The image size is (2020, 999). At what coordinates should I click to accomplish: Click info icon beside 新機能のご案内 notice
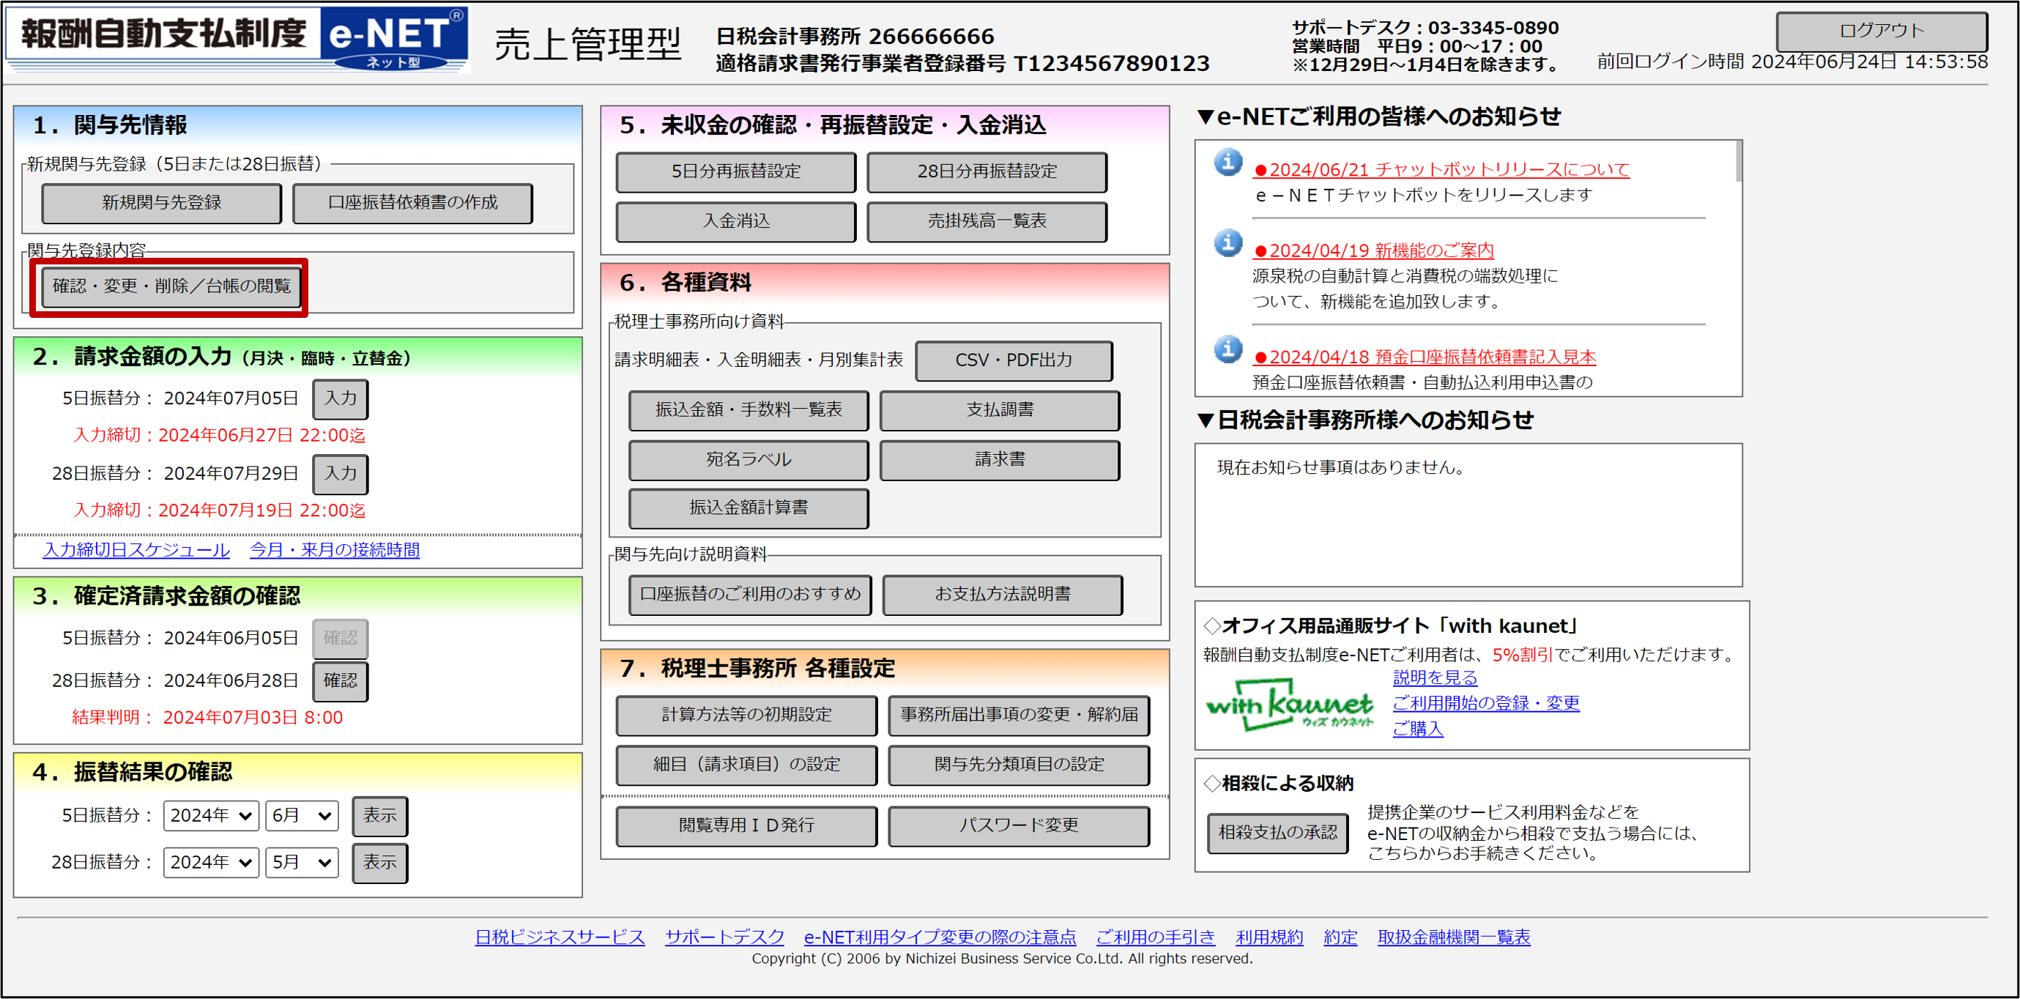[x=1228, y=243]
